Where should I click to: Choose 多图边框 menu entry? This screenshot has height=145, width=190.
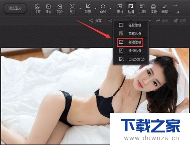131,51
